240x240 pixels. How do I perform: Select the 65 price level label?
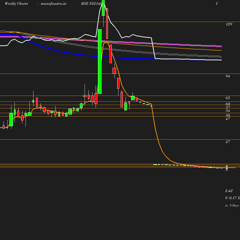(228, 98)
